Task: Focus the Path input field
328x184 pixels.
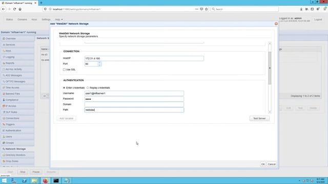Action: coord(134,110)
